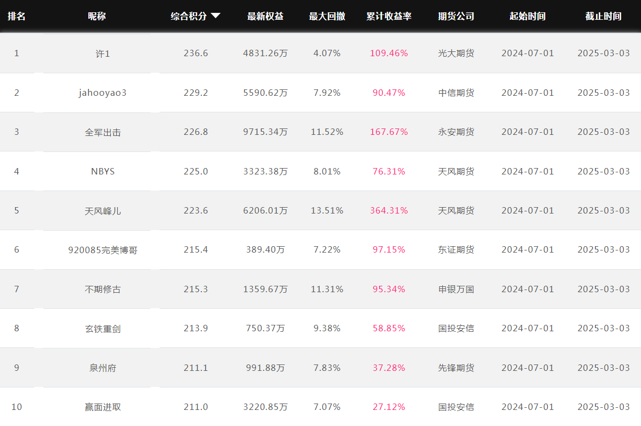Select equity value 6206.01万

point(265,210)
